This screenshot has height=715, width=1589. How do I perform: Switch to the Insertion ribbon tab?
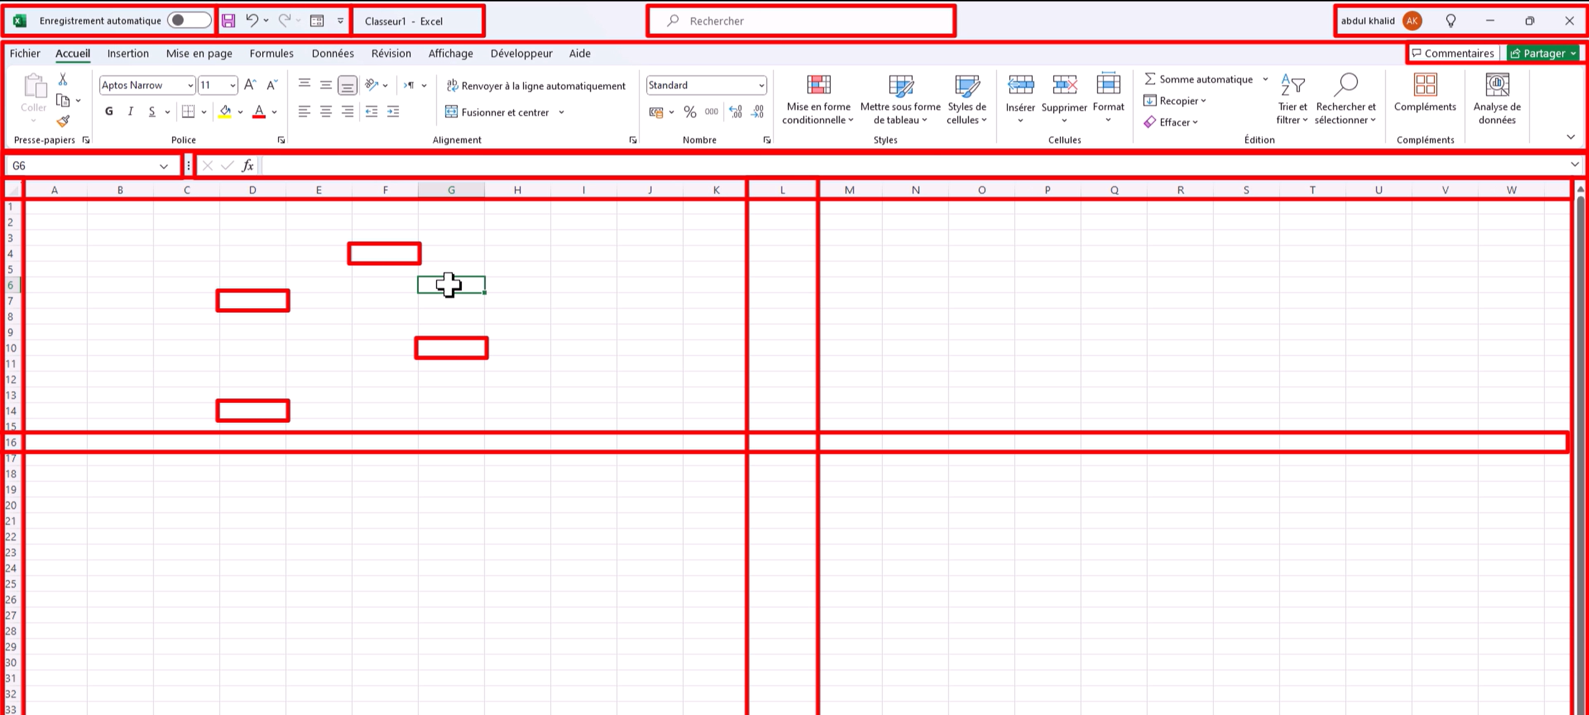tap(127, 54)
